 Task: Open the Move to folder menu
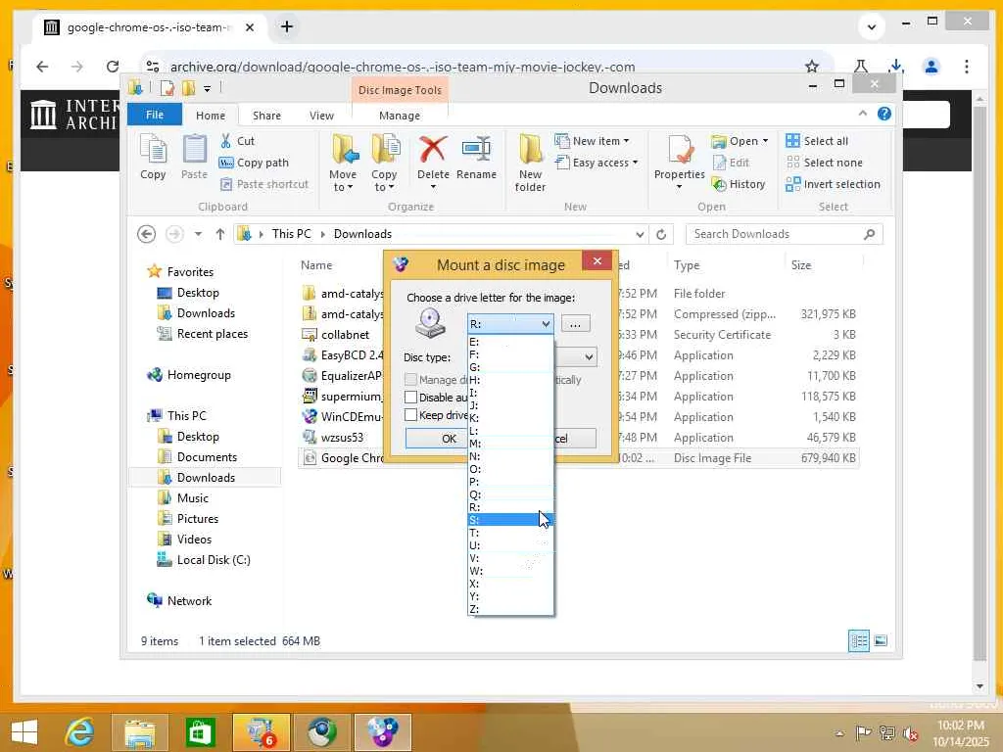344,164
